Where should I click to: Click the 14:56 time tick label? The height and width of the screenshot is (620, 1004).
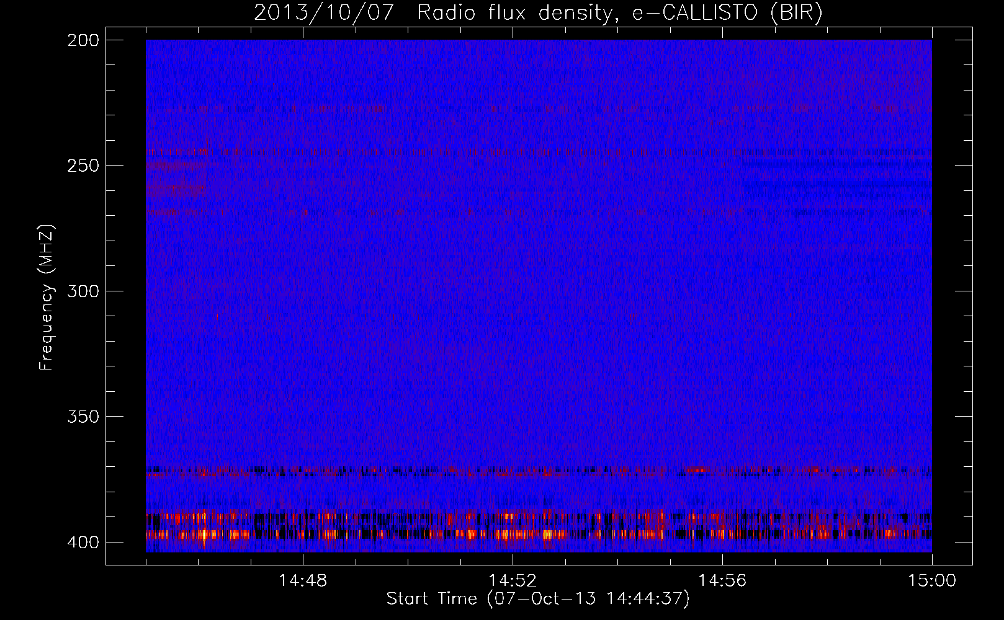722,581
